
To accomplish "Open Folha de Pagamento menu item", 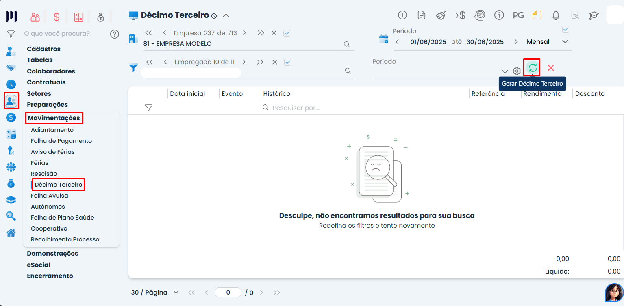I will [61, 141].
